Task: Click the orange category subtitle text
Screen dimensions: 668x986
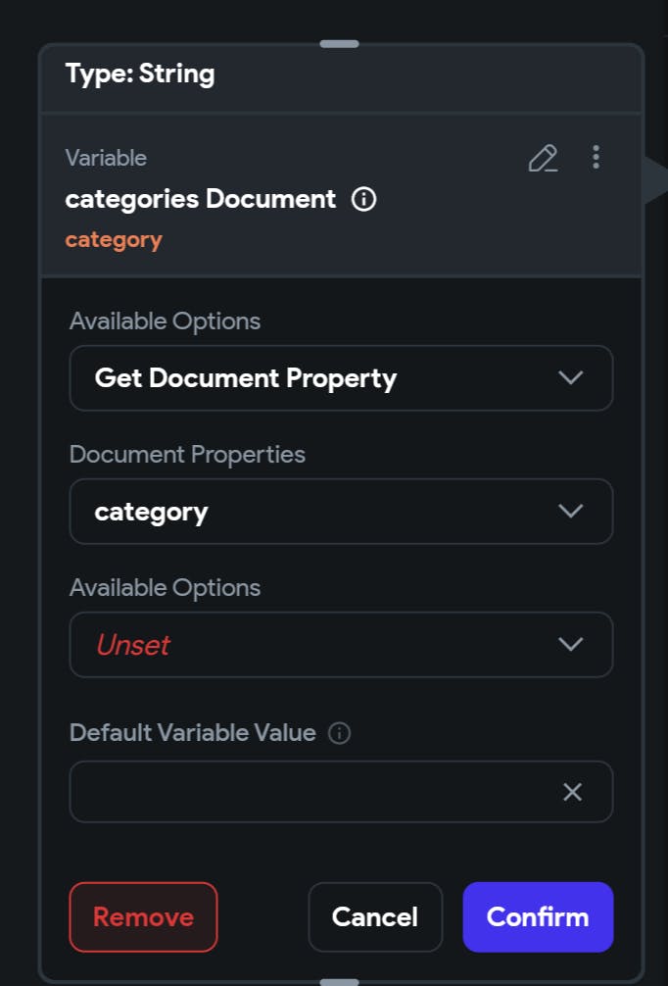Action: tap(114, 240)
